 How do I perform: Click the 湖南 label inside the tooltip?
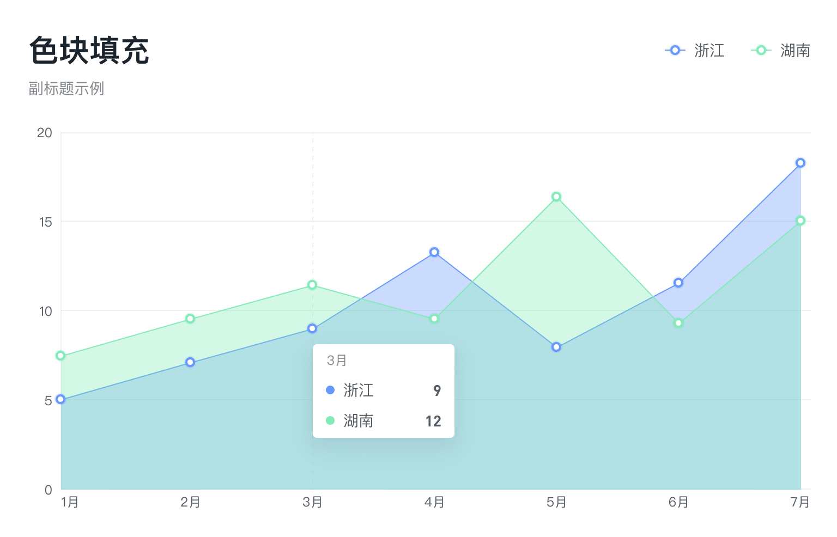click(359, 420)
